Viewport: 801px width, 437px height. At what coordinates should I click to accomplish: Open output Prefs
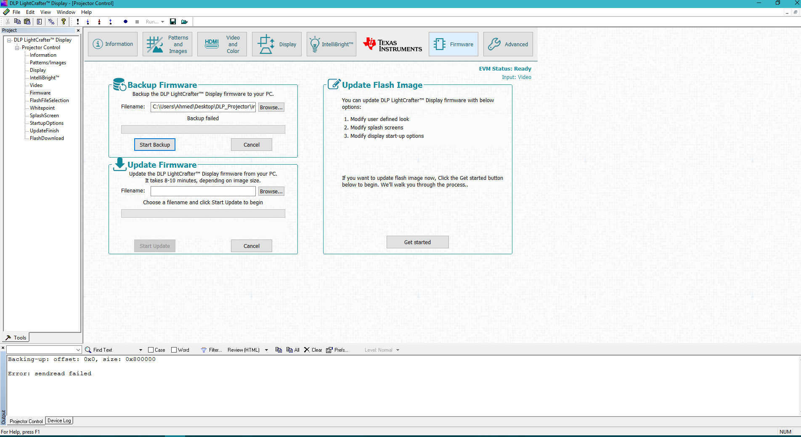pyautogui.click(x=337, y=350)
